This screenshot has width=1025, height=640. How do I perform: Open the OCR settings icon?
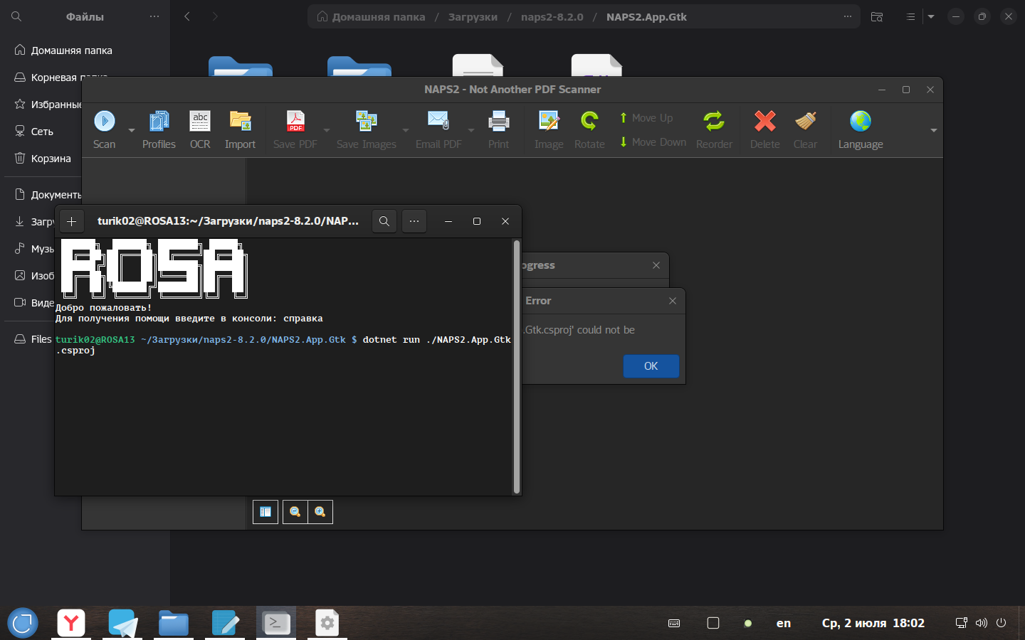pyautogui.click(x=200, y=122)
